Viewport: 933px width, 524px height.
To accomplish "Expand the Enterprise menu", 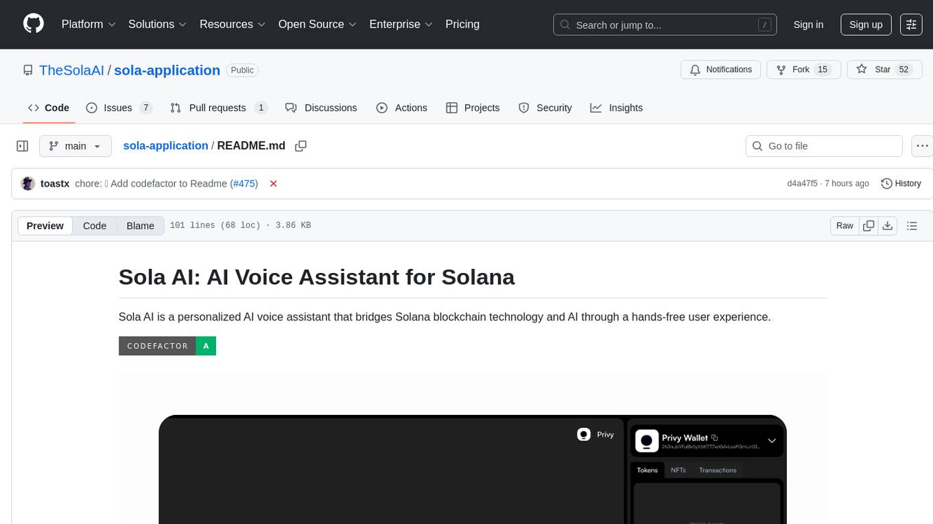I will point(401,24).
